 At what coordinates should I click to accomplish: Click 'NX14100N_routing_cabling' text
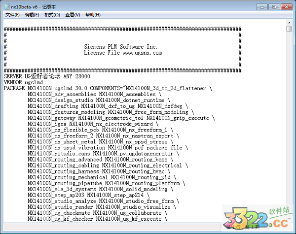(x=64, y=166)
